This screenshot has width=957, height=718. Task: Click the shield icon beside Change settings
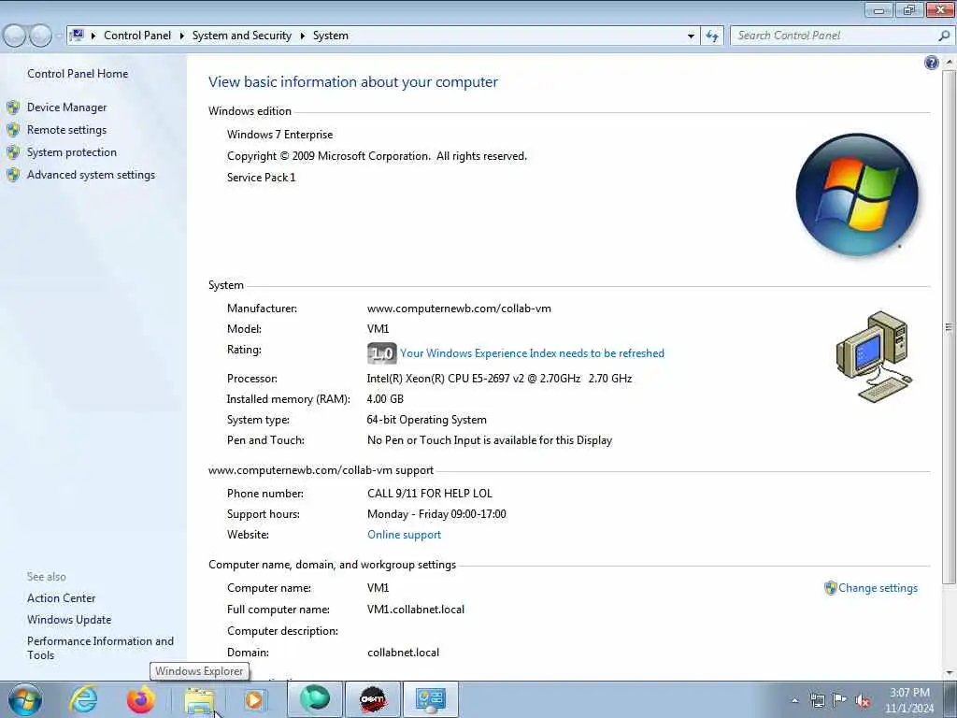(830, 588)
